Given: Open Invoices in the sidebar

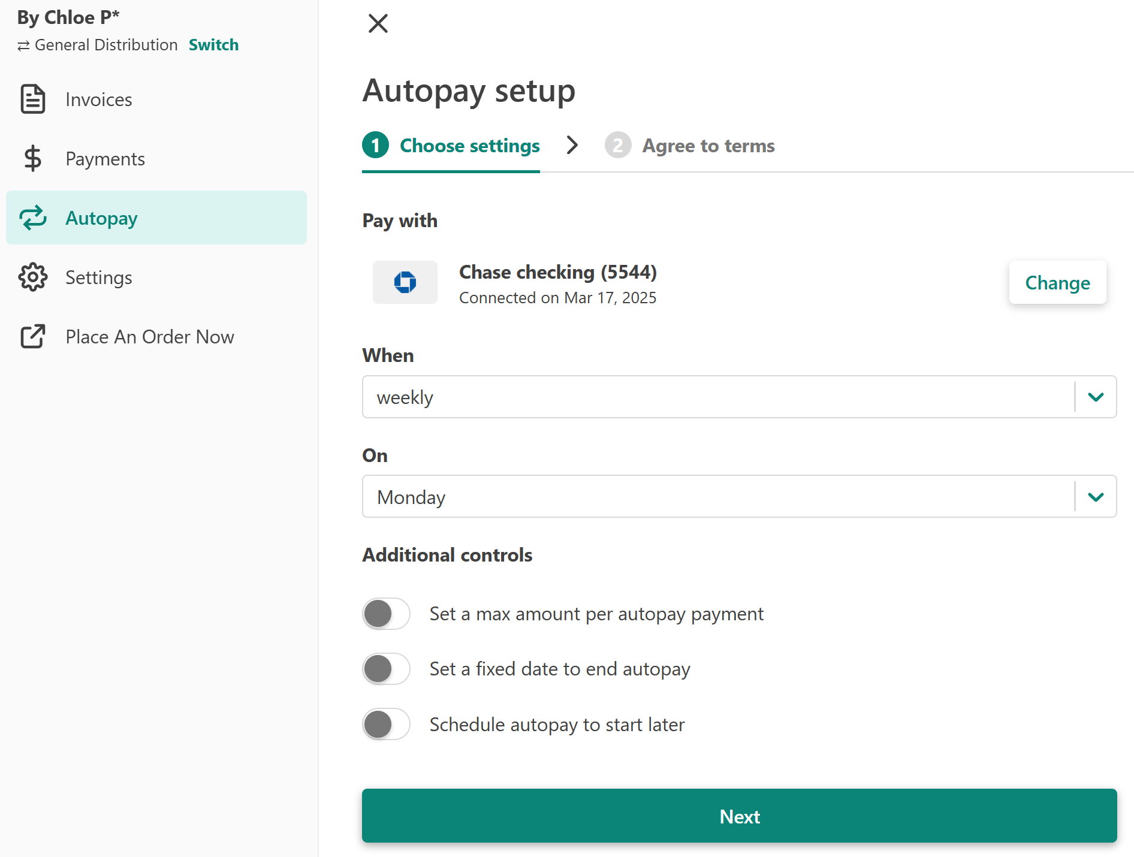Looking at the screenshot, I should 156,99.
